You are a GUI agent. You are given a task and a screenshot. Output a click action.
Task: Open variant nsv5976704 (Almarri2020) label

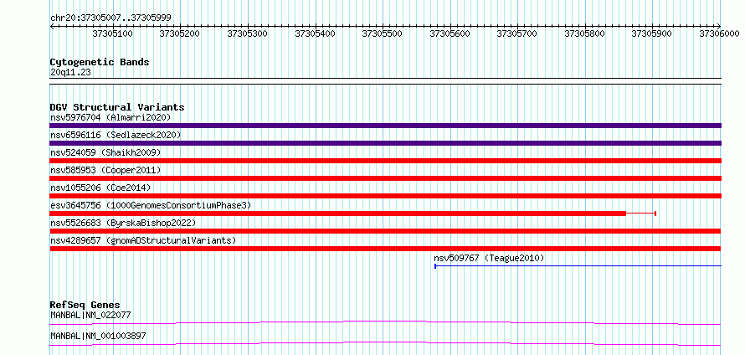click(x=110, y=117)
